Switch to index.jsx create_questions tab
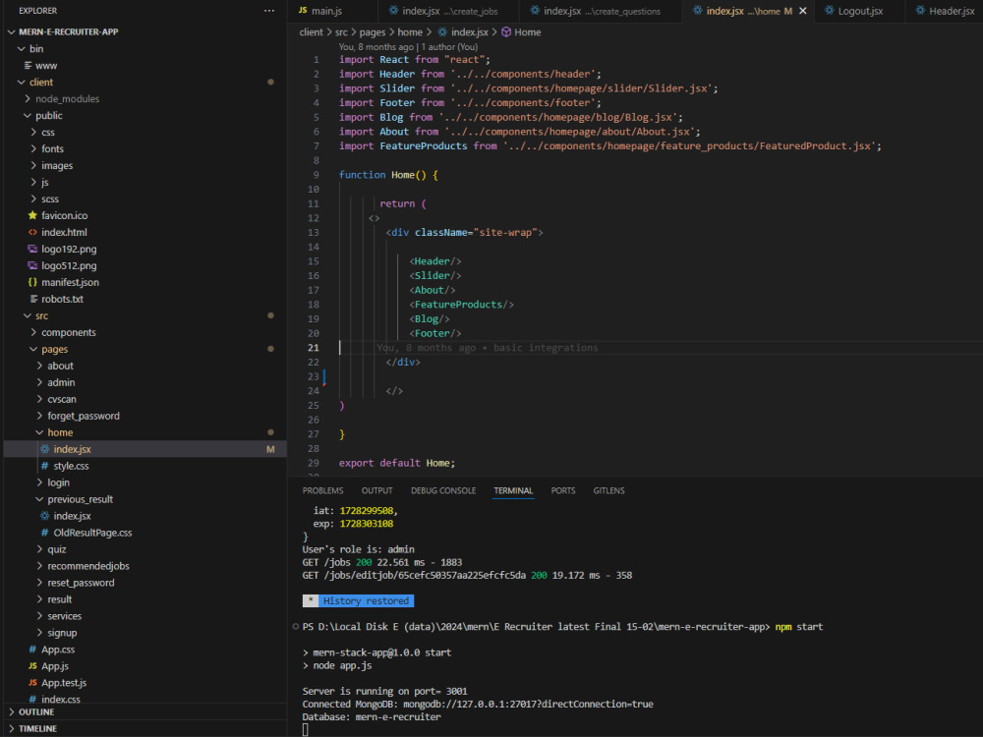Screen dimensions: 983x737 601,11
